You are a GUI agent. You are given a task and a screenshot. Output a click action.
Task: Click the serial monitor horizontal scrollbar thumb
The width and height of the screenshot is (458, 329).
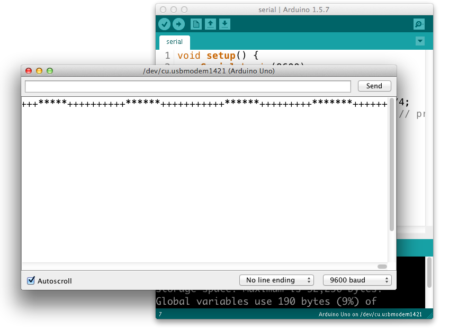[x=382, y=267]
